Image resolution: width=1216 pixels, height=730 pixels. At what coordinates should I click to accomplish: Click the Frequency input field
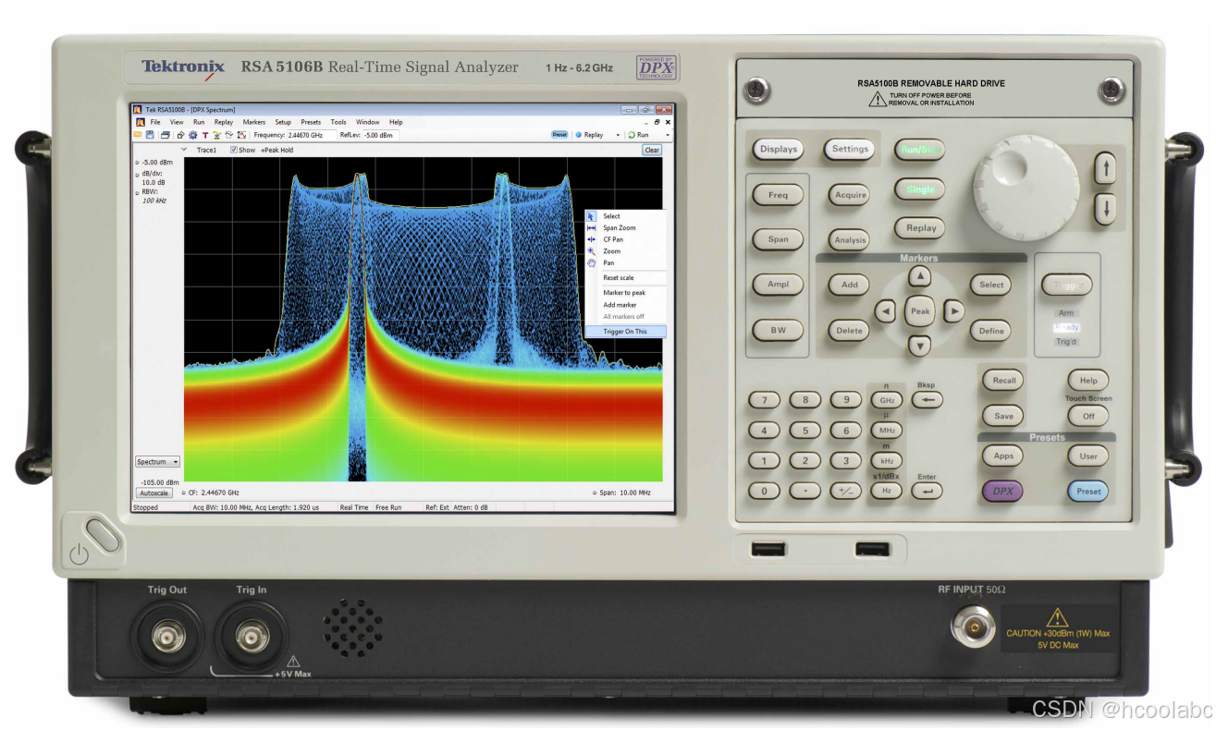tap(312, 135)
